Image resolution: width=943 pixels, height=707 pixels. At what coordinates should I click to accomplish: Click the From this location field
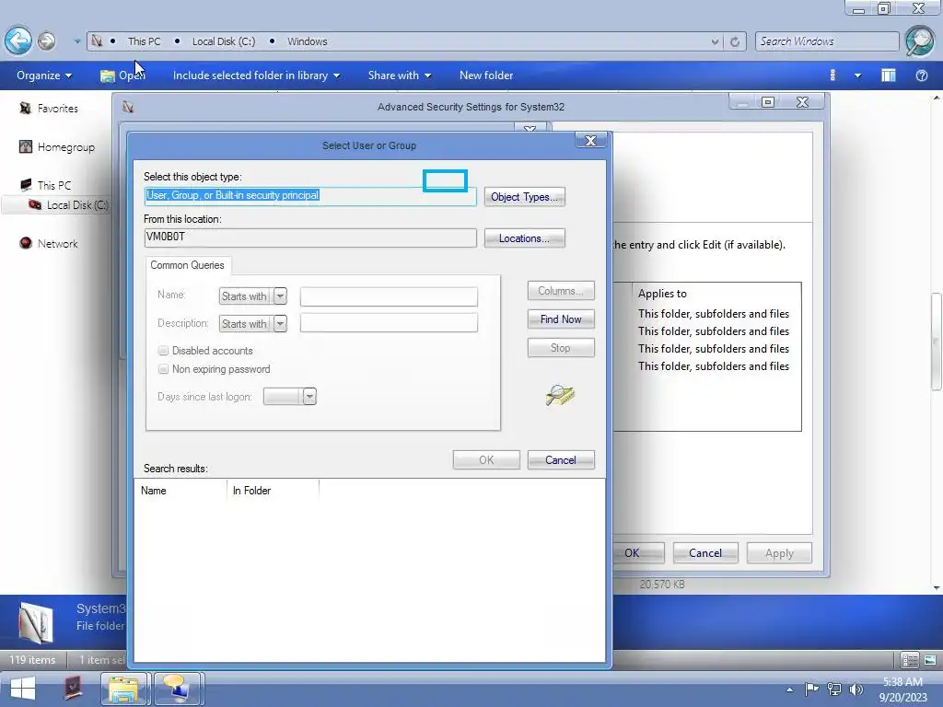tap(310, 238)
